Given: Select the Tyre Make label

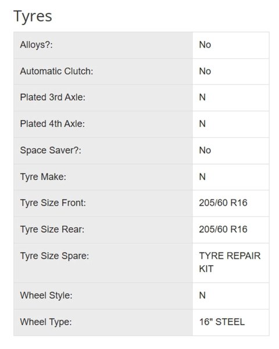Looking at the screenshot, I should click(43, 177).
